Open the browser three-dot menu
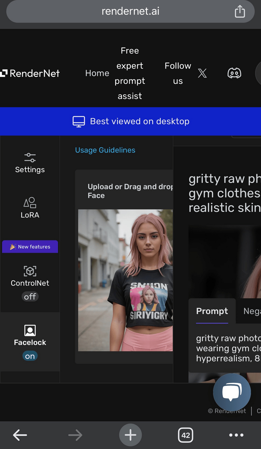261x449 pixels. click(236, 435)
